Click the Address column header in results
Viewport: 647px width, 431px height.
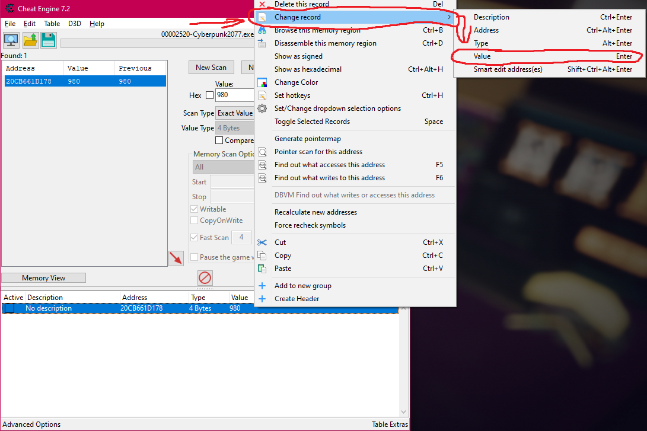tap(33, 68)
